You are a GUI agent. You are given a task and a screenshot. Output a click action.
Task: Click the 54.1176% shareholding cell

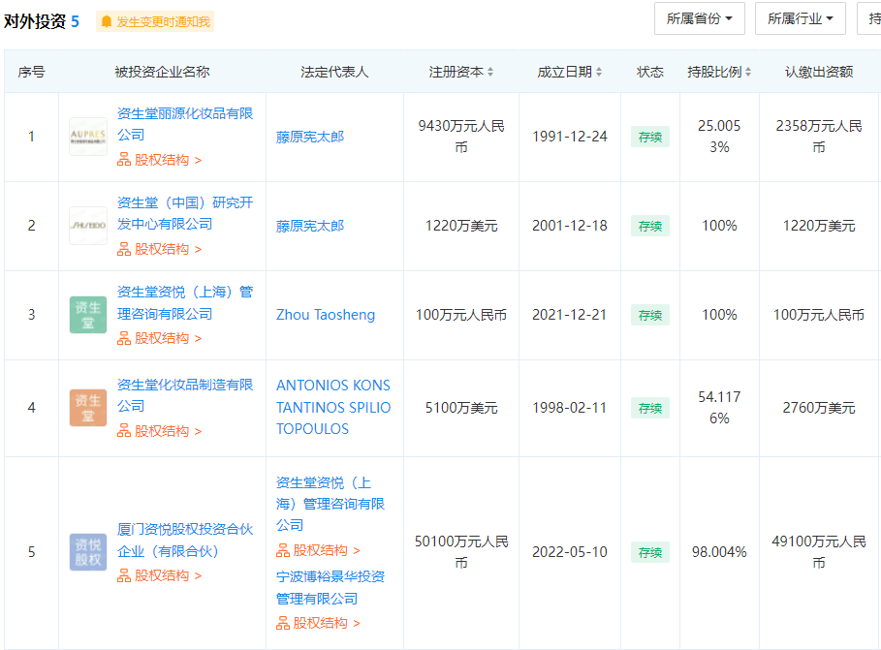pyautogui.click(x=719, y=408)
